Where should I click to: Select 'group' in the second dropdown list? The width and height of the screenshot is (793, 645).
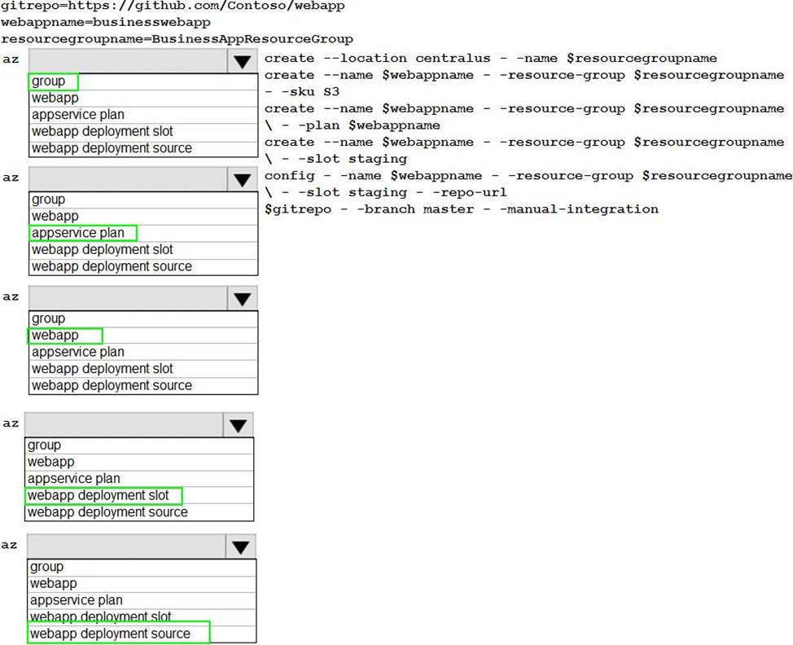click(x=143, y=200)
